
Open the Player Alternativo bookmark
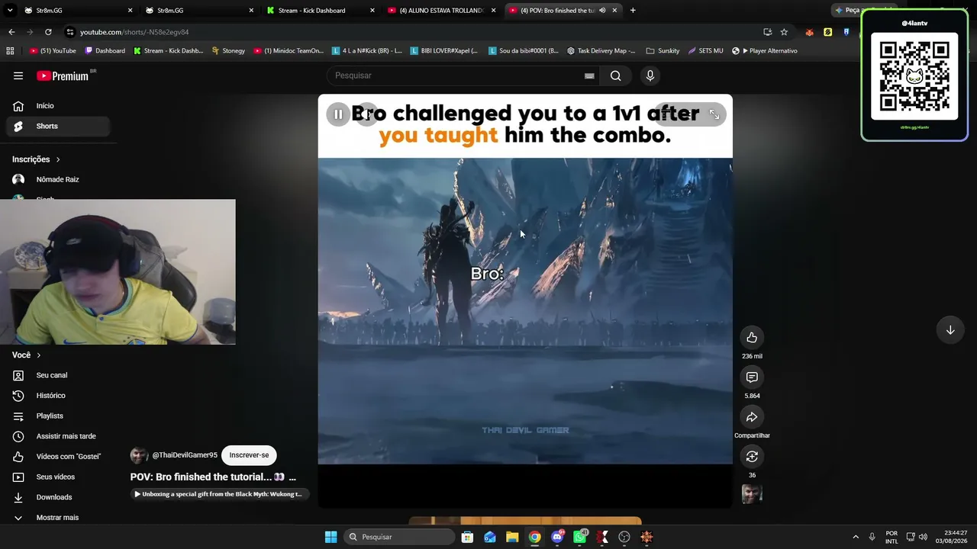(x=764, y=51)
